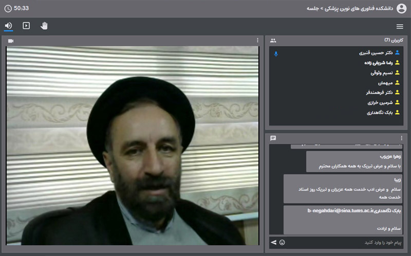Click the yellow person icon beside نسیم وثوقی
Screen dimensions: 411x256
[x=397, y=72]
